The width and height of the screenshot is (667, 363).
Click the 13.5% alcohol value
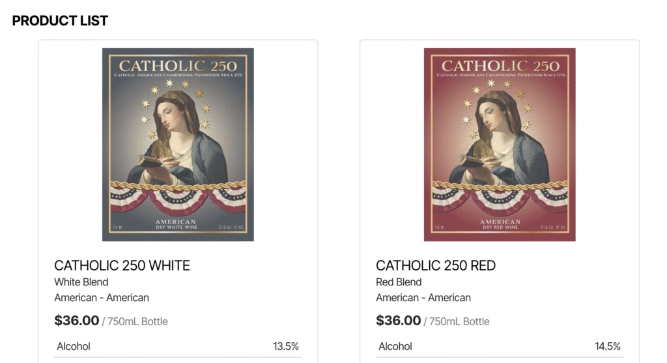coord(286,347)
